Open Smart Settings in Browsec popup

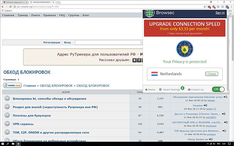pyautogui.click(x=171, y=89)
